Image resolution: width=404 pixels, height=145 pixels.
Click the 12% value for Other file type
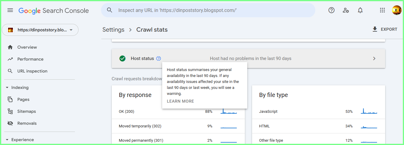point(349,141)
